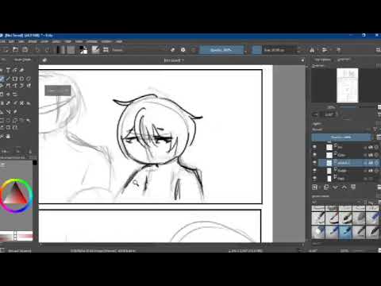Select the Line tool
Viewport: 381px width, 286px height.
coord(8,79)
